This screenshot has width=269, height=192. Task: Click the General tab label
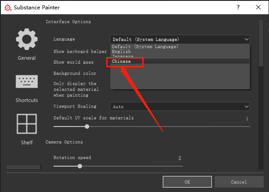27,58
